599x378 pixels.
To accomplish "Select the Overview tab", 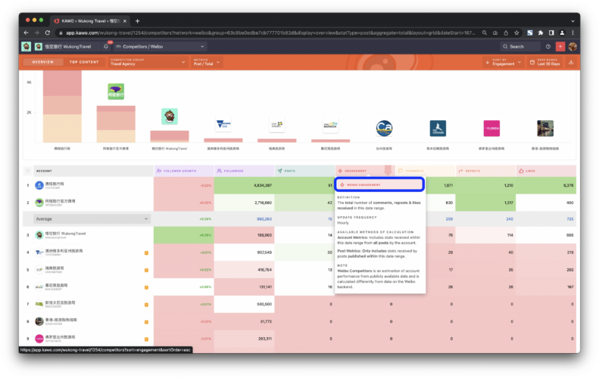I will (42, 62).
